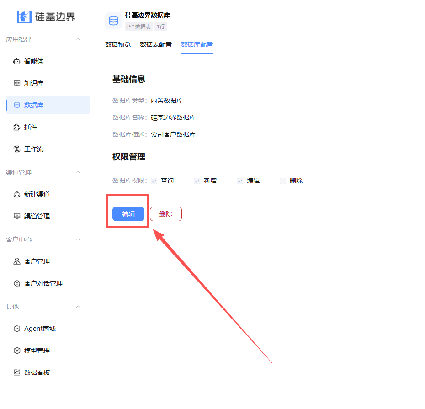Click the database header icon beside 硅基边界数据库

(113, 21)
